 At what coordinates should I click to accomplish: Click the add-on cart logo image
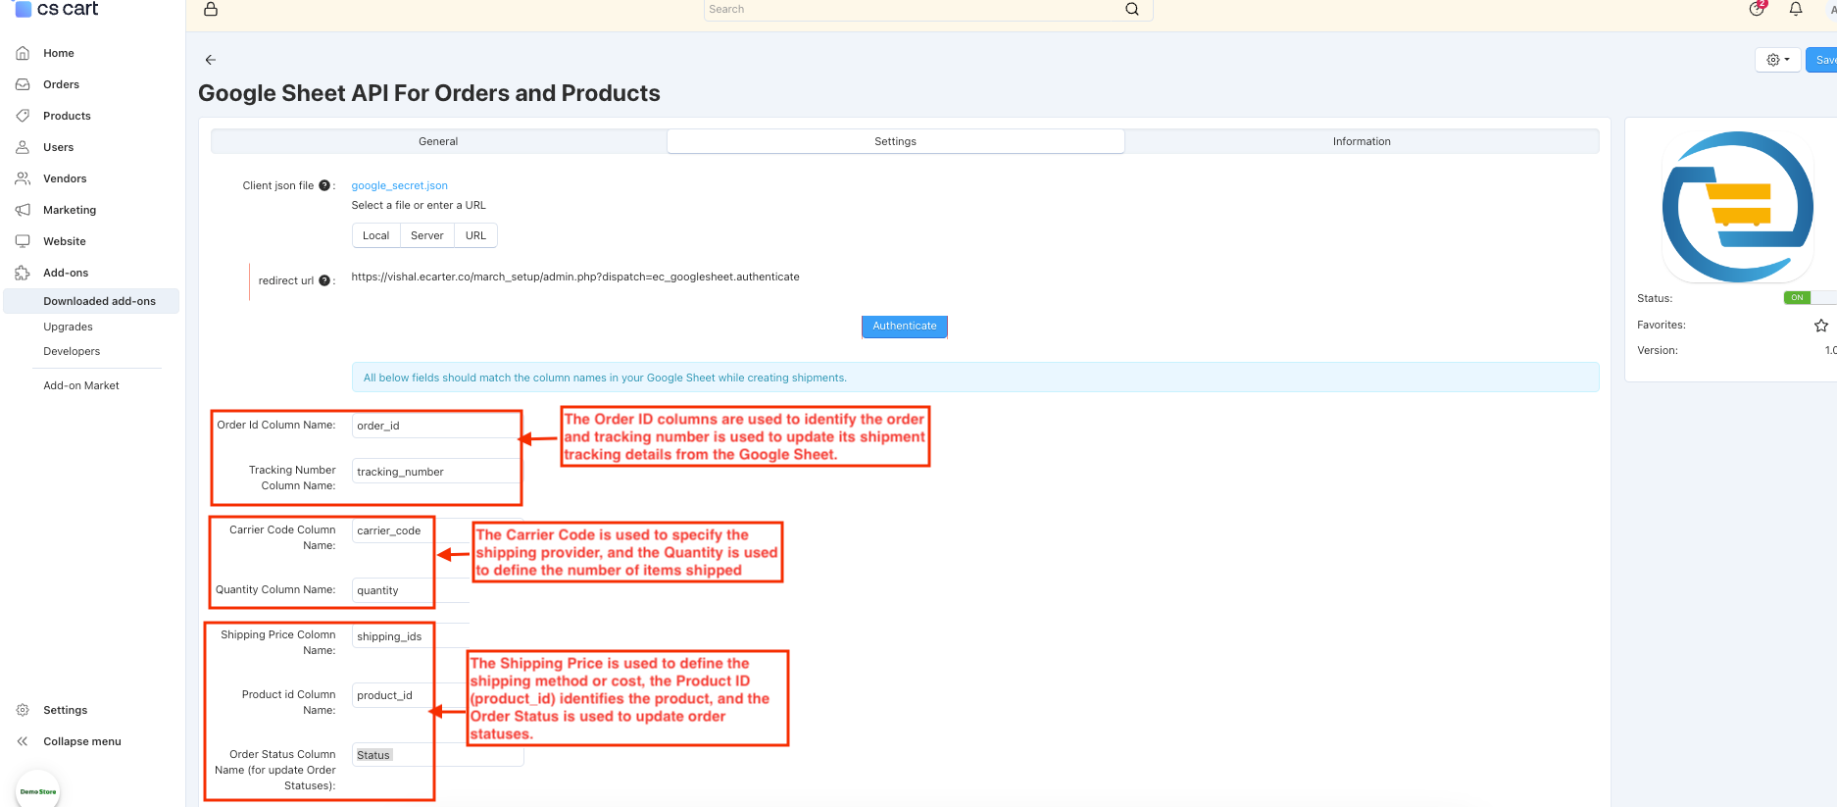[1737, 207]
